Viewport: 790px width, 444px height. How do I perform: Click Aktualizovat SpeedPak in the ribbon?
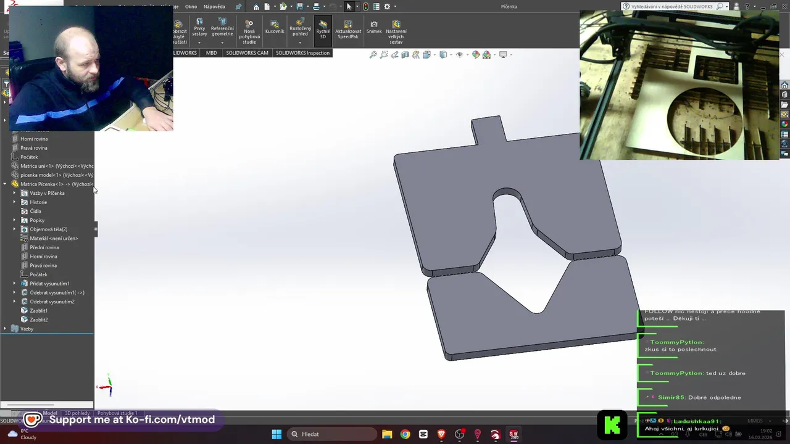point(348,30)
